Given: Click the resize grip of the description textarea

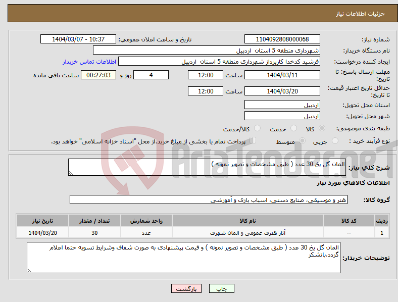Looking at the screenshot, I should tap(71, 173).
